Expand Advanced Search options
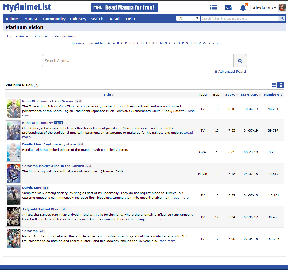The width and height of the screenshot is (288, 270). (231, 71)
